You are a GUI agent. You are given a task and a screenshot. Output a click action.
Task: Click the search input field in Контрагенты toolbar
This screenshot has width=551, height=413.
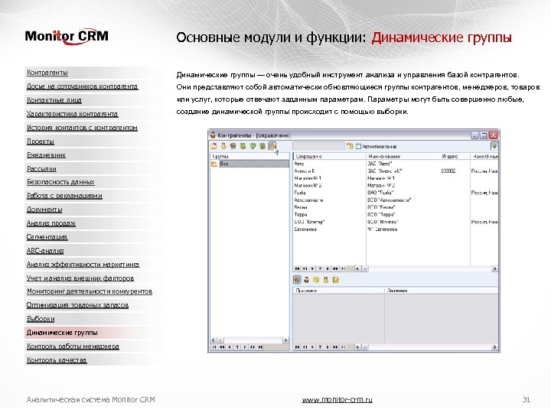click(318, 146)
